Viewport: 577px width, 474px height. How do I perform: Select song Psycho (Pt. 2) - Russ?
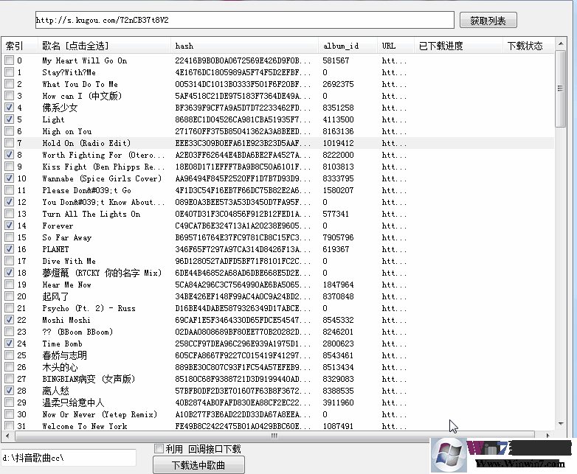[89, 308]
